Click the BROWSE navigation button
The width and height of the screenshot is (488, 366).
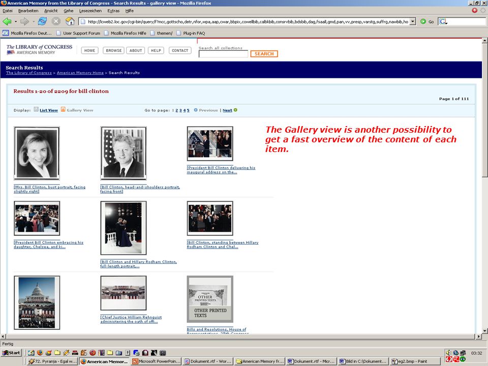(113, 50)
